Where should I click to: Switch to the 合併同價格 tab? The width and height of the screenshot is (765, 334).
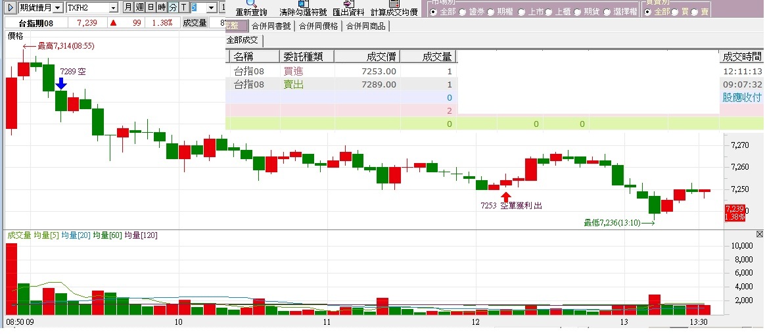[318, 26]
